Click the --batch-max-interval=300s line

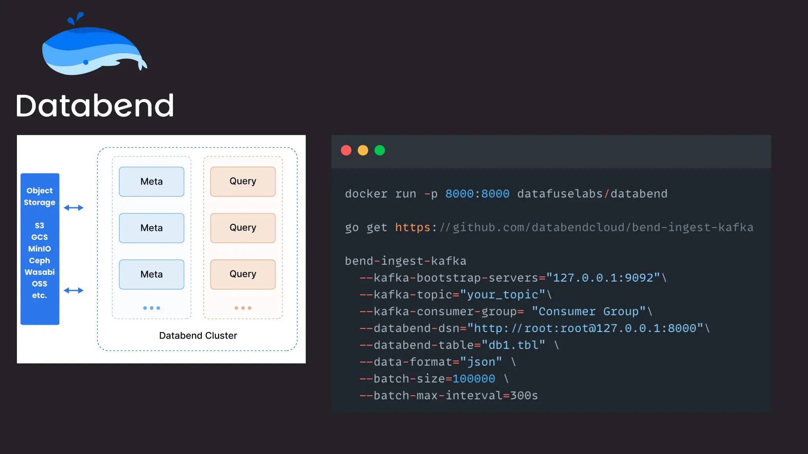point(449,395)
